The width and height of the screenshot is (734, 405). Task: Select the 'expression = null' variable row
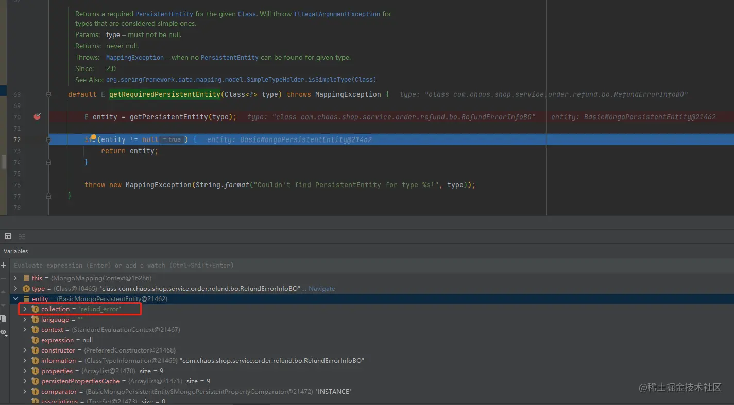[371, 340]
